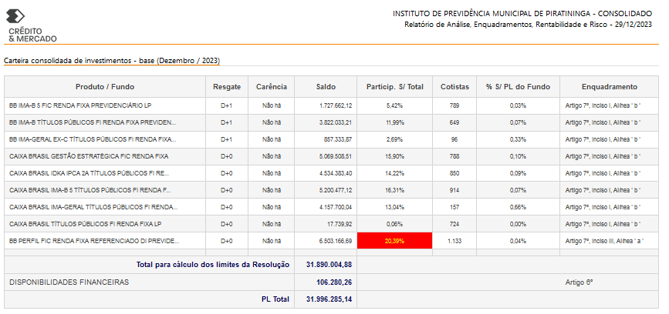The image size is (669, 314).
Task: Click participation value 2,69%
Action: click(x=394, y=139)
